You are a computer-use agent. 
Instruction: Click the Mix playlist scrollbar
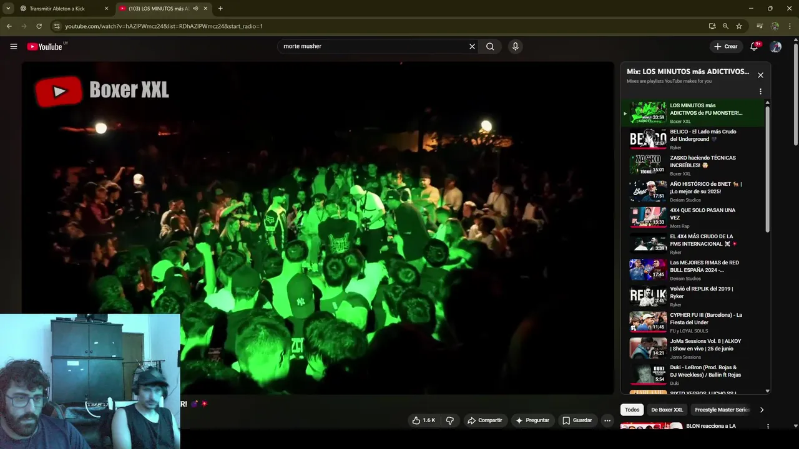point(767,169)
